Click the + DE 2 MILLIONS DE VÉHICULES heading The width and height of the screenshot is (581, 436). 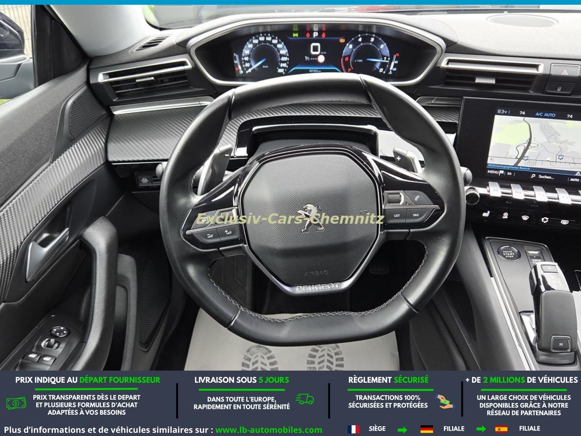coord(521,380)
